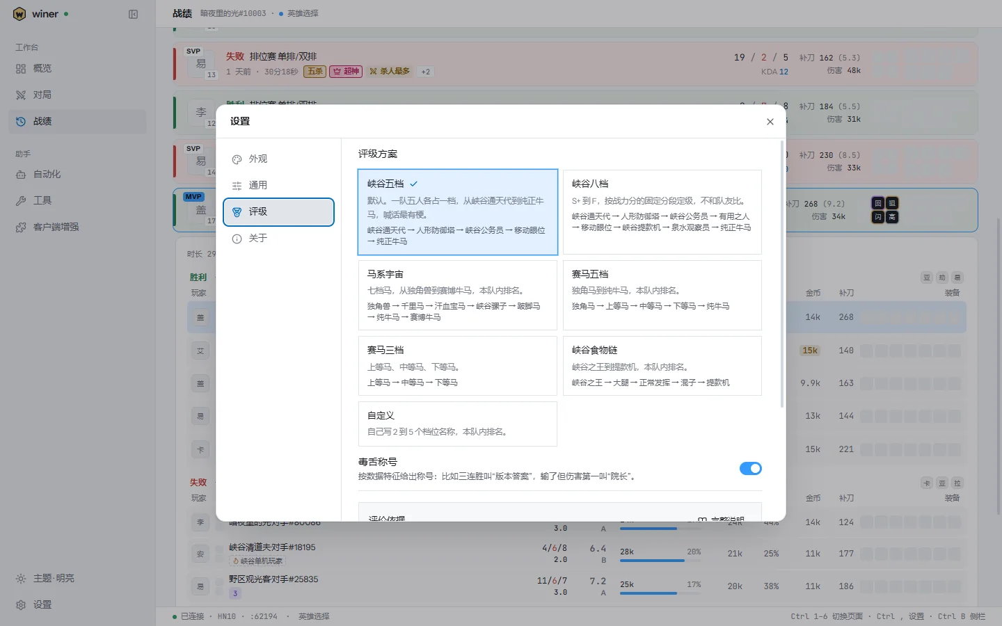Click the 安 avatar beside 峡谷清道夫对手
The height and width of the screenshot is (626, 1002).
[x=200, y=554]
